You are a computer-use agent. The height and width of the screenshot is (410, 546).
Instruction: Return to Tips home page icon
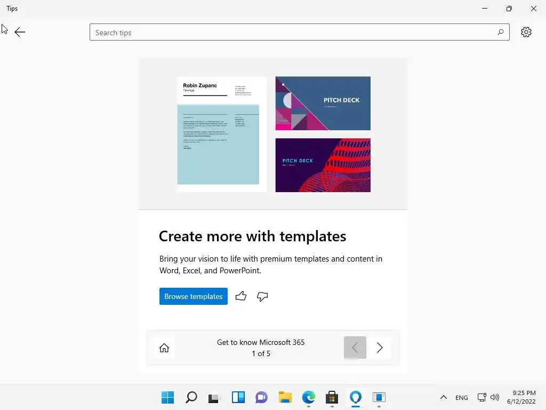point(164,348)
